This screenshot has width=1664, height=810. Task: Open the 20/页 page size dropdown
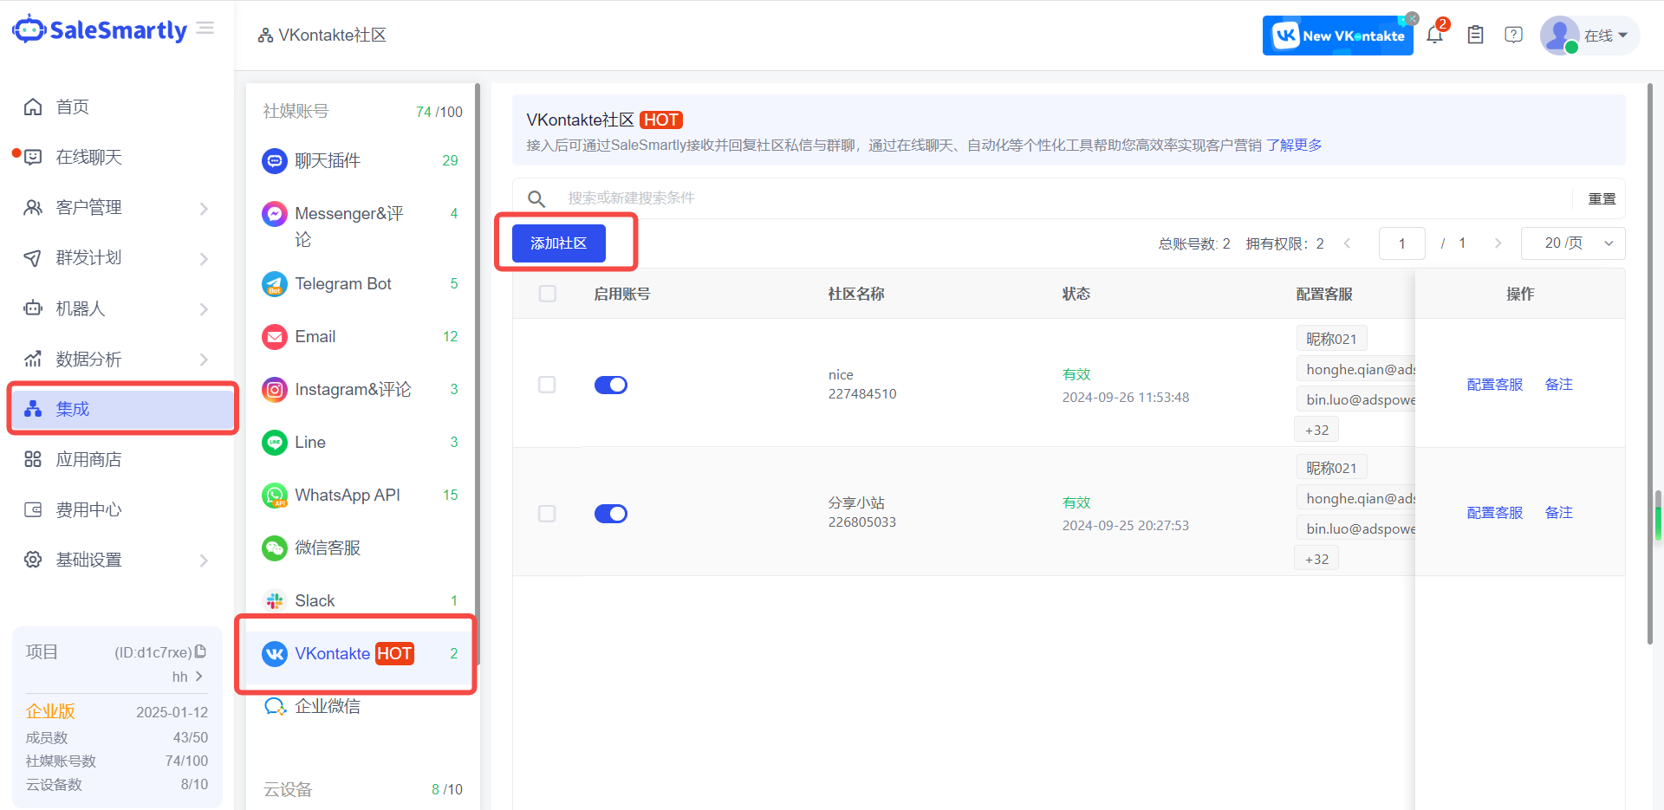(x=1571, y=243)
